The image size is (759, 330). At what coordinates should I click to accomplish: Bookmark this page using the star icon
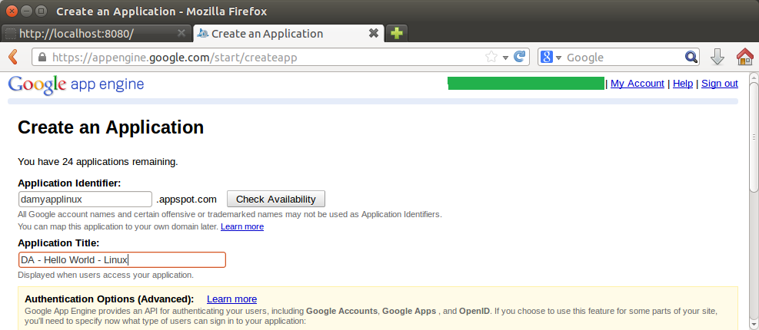(x=491, y=57)
